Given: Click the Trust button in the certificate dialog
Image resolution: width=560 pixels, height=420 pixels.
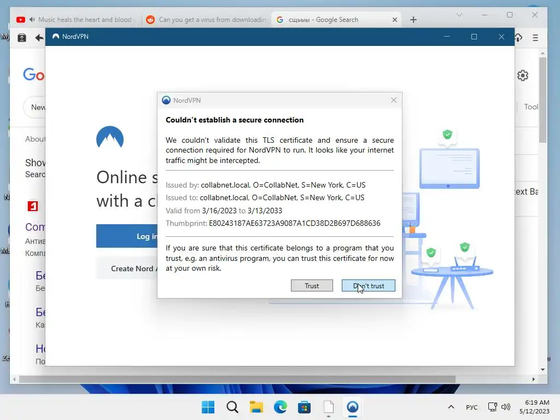Looking at the screenshot, I should pos(312,285).
